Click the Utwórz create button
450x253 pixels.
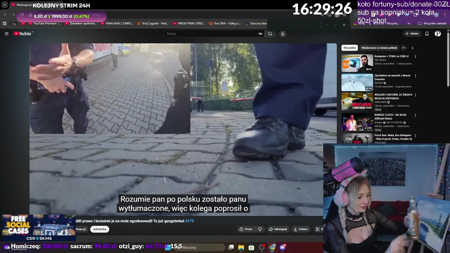pos(412,34)
